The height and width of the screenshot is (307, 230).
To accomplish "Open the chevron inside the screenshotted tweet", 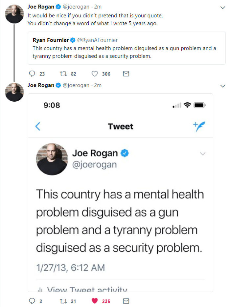I will (x=203, y=153).
